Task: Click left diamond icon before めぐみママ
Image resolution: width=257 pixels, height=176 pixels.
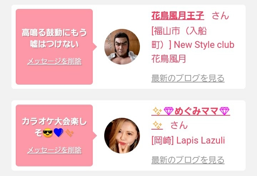Action: click(168, 111)
